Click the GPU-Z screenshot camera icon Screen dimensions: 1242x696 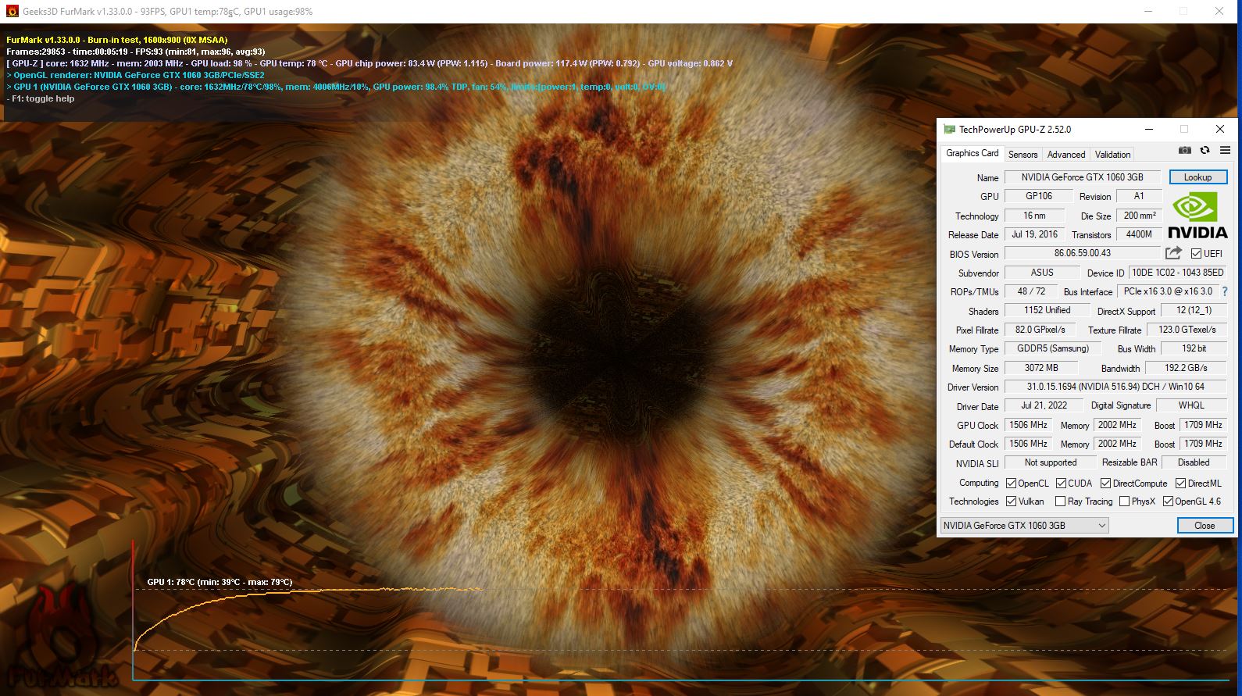[1184, 150]
